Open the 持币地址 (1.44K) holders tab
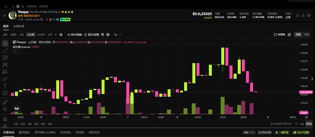Viewport: 315px width, 137px height. tap(45, 132)
